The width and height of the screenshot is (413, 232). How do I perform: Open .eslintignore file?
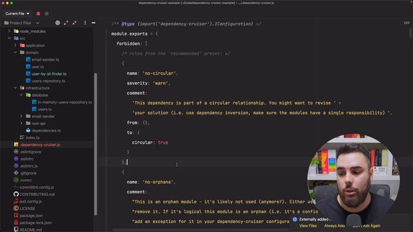point(30,152)
